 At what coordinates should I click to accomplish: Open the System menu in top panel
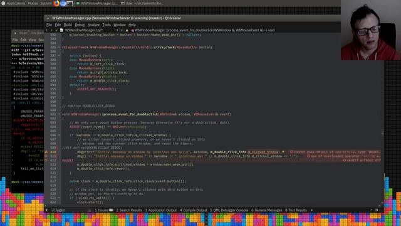coord(46,3)
